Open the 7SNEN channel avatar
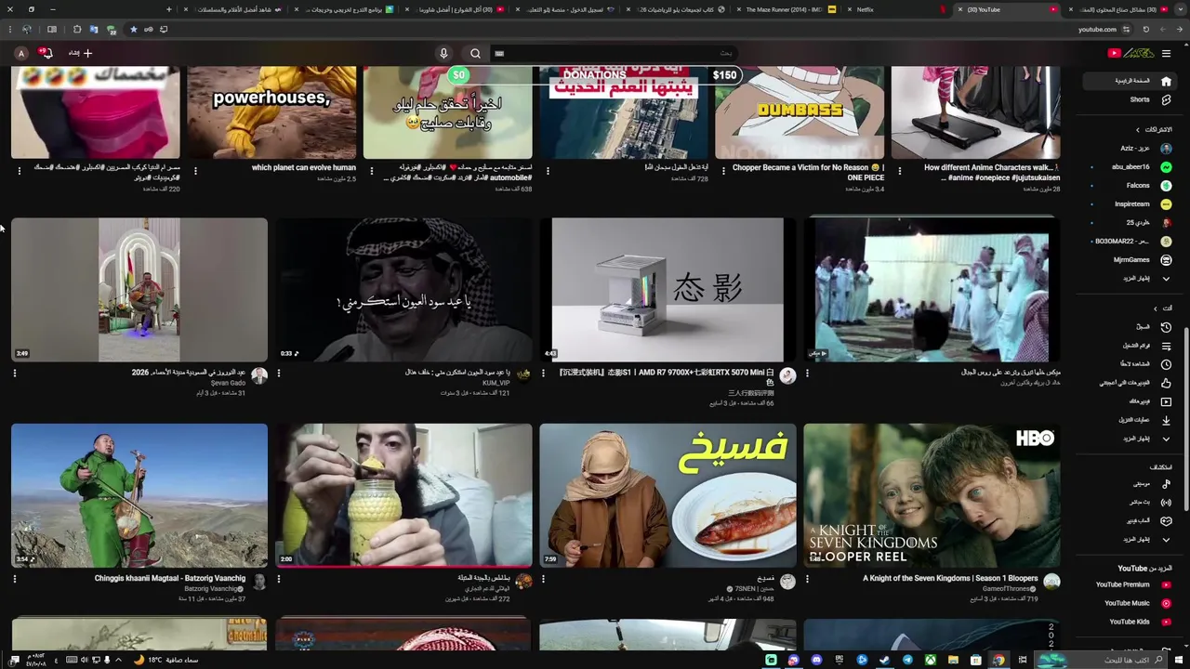Image resolution: width=1190 pixels, height=669 pixels. pos(787,582)
